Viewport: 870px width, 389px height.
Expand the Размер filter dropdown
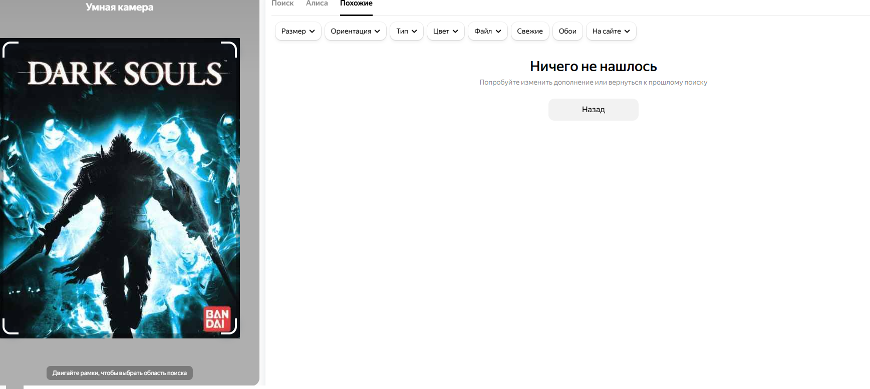[298, 31]
